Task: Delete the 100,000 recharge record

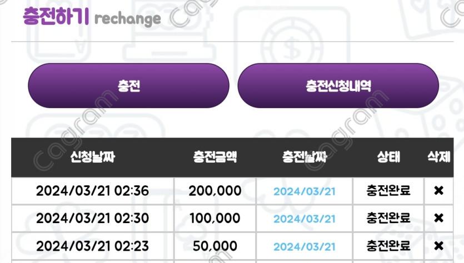Action: point(438,218)
